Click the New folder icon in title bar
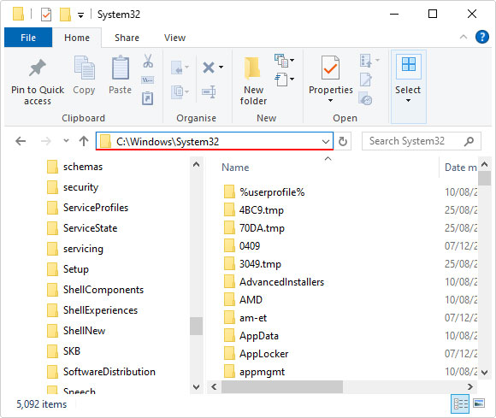 [x=65, y=15]
